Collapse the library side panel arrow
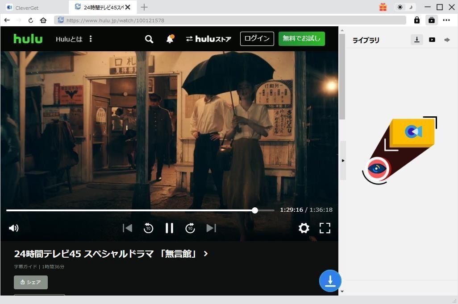458x304 pixels. click(343, 160)
